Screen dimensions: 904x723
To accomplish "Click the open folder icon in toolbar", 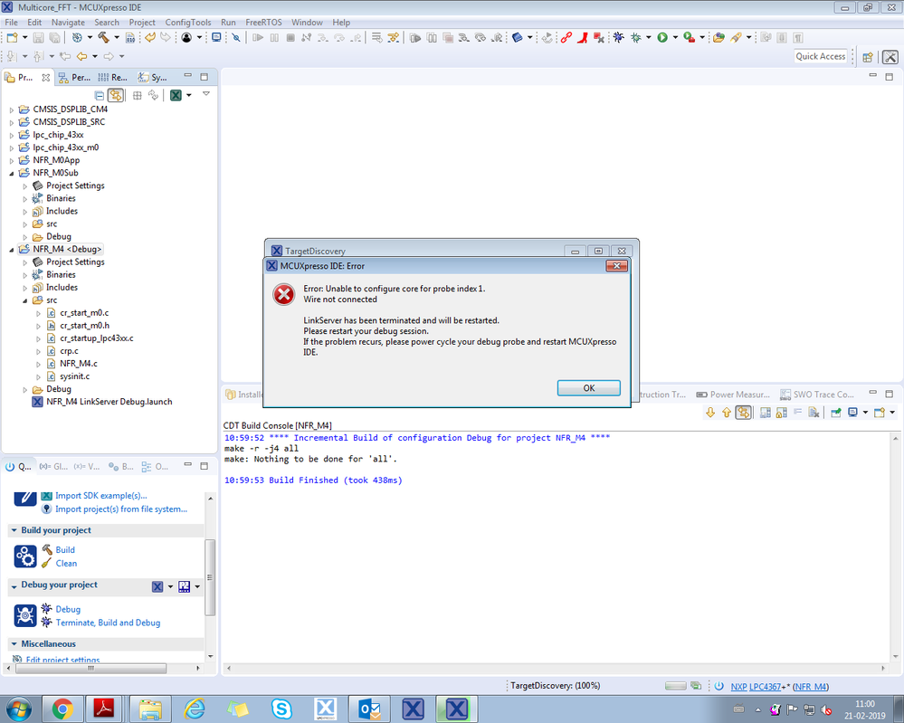I will pos(718,37).
